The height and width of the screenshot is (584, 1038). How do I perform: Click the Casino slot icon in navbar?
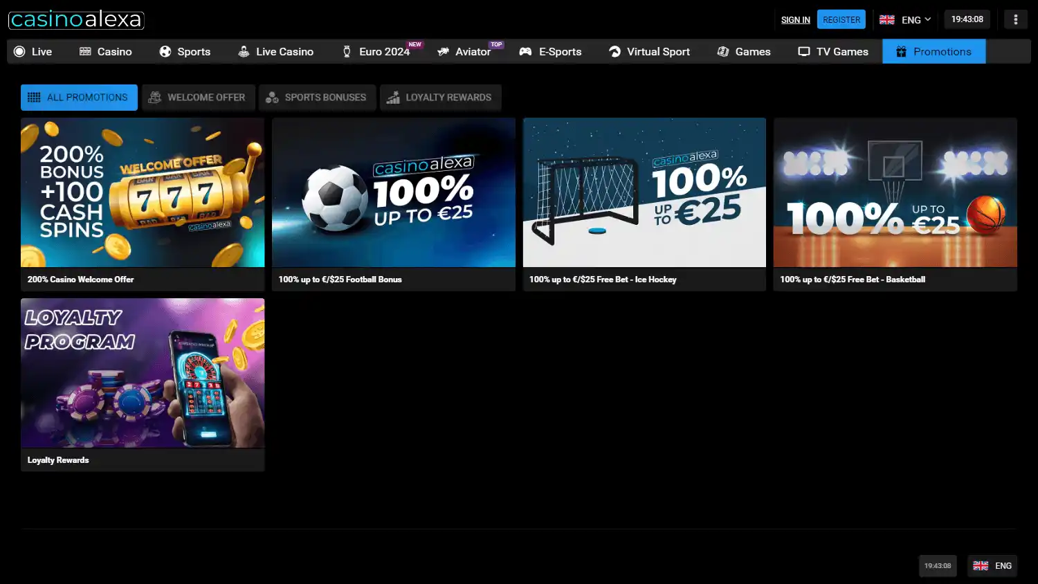pyautogui.click(x=85, y=51)
